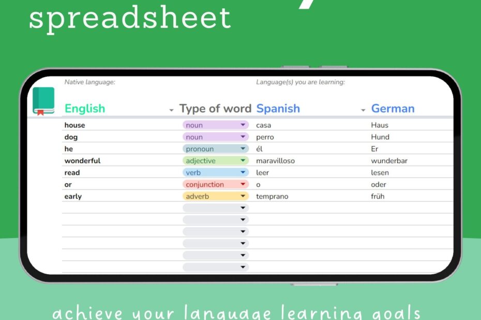
Task: Select the Spanish cell leer
Action: 262,172
